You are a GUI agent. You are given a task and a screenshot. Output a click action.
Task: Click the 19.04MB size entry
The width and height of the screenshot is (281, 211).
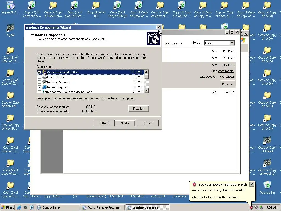(x=228, y=51)
